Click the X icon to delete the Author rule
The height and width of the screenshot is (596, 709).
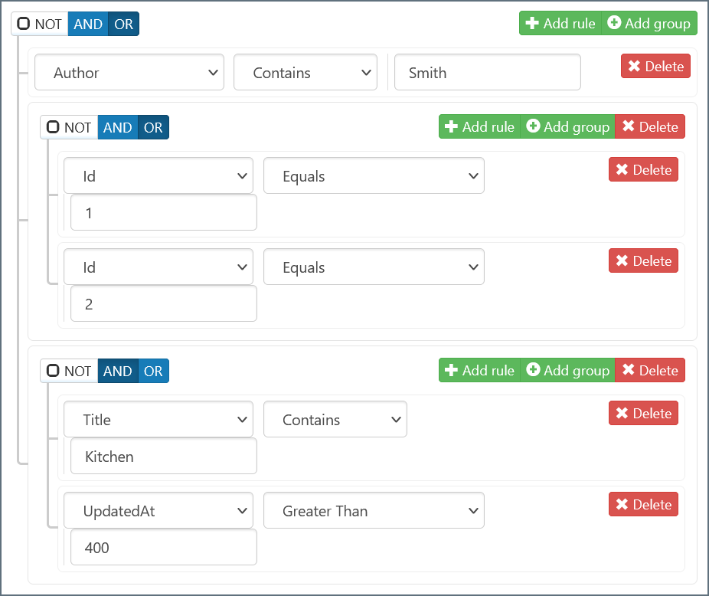[x=634, y=67]
